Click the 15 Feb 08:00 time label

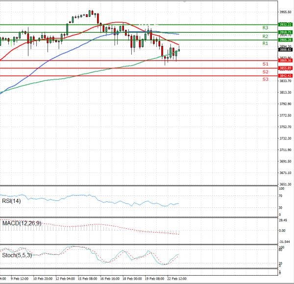[87, 279]
